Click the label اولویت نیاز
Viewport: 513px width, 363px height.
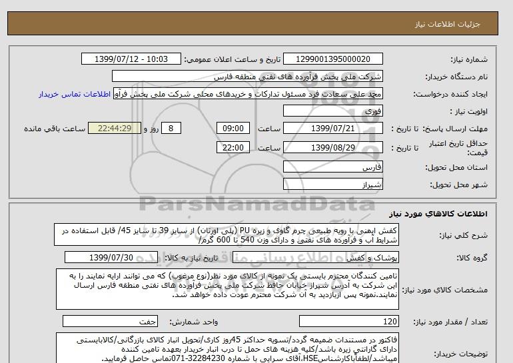[x=469, y=111]
